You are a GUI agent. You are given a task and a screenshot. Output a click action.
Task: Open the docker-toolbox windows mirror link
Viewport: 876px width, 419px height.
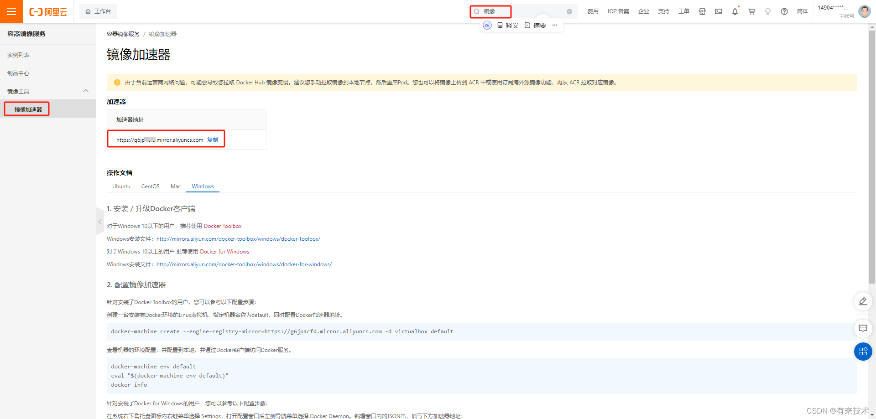point(238,239)
